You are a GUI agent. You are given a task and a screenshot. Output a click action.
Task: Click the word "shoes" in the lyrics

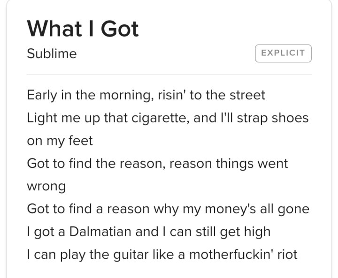(x=290, y=118)
